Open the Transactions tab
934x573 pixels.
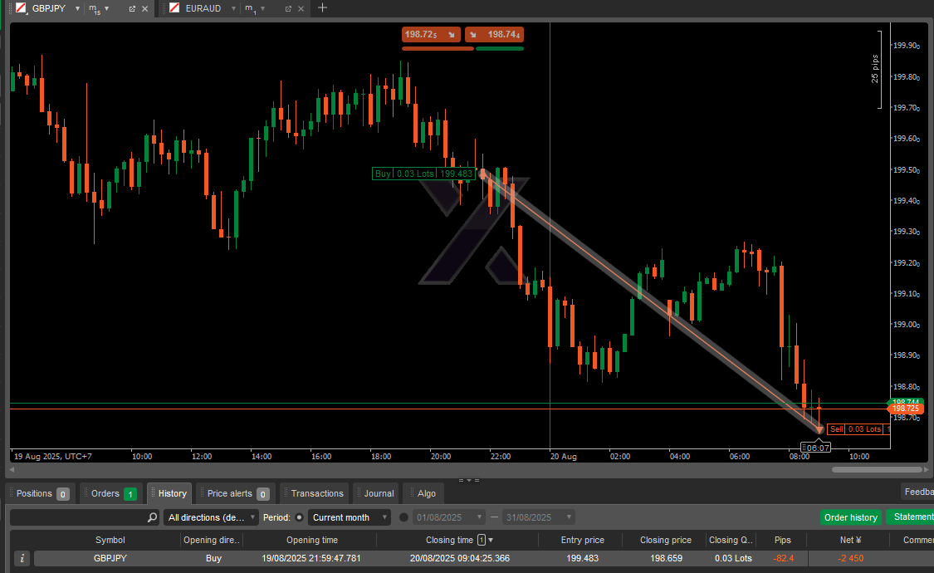coord(316,493)
